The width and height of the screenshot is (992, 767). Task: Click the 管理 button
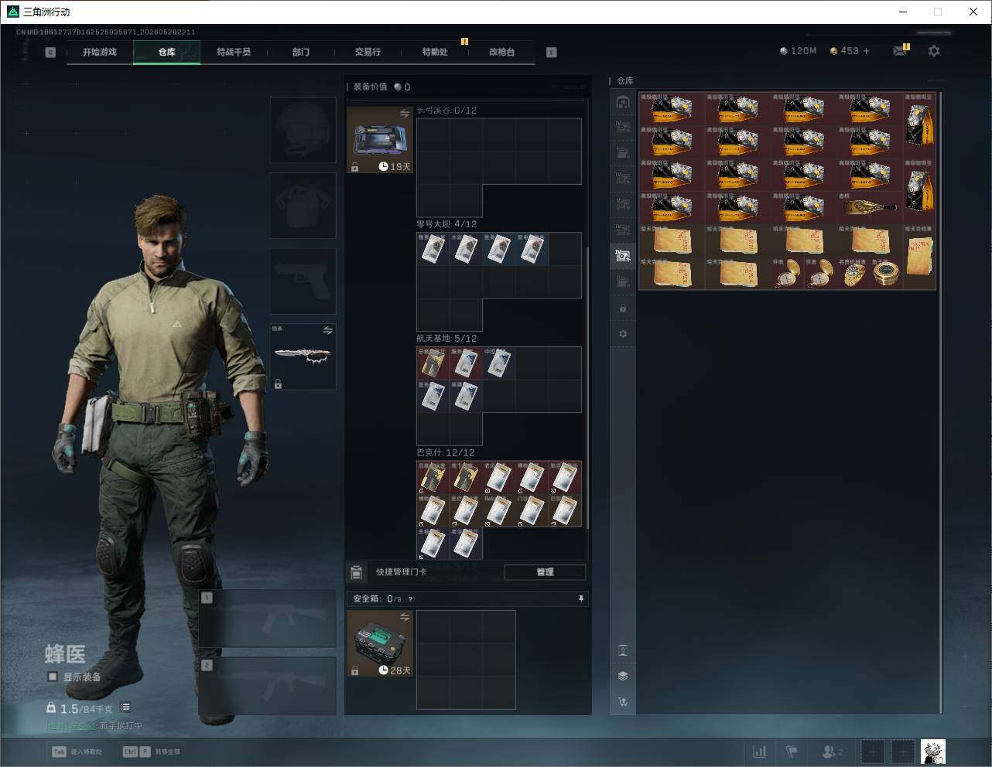(545, 572)
